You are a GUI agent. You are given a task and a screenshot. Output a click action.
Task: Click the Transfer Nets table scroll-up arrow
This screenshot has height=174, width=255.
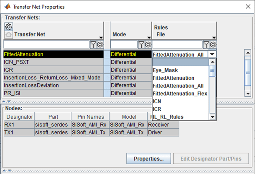point(248,52)
